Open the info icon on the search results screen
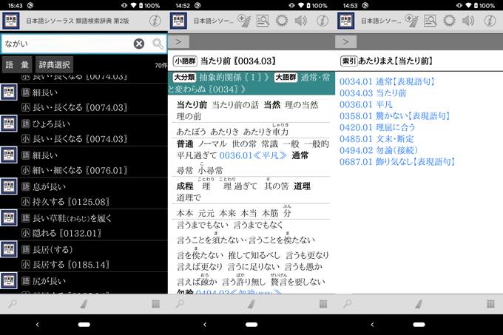Image resolution: width=503 pixels, height=335 pixels. (x=155, y=21)
